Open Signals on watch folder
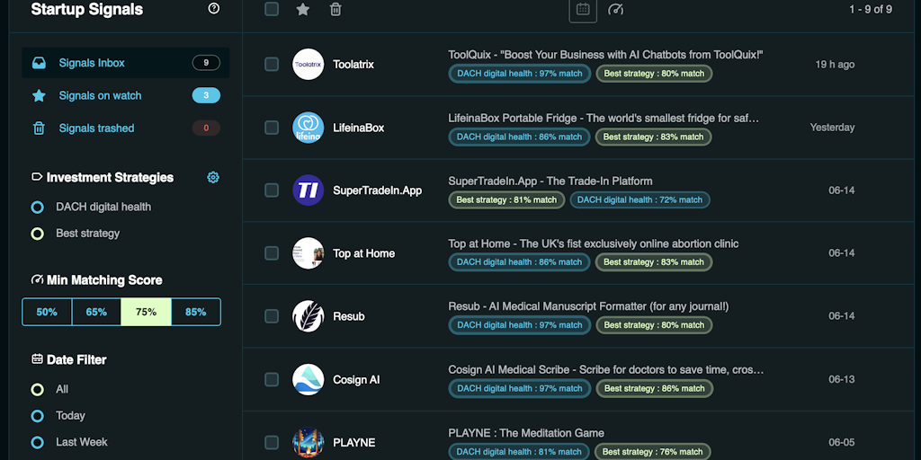Image resolution: width=921 pixels, height=460 pixels. click(x=126, y=95)
